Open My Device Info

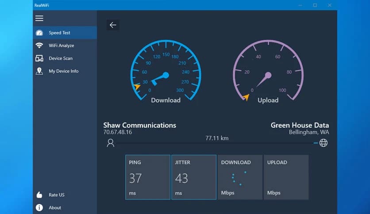click(65, 71)
